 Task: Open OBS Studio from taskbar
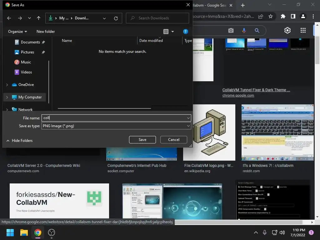pyautogui.click(x=52, y=232)
